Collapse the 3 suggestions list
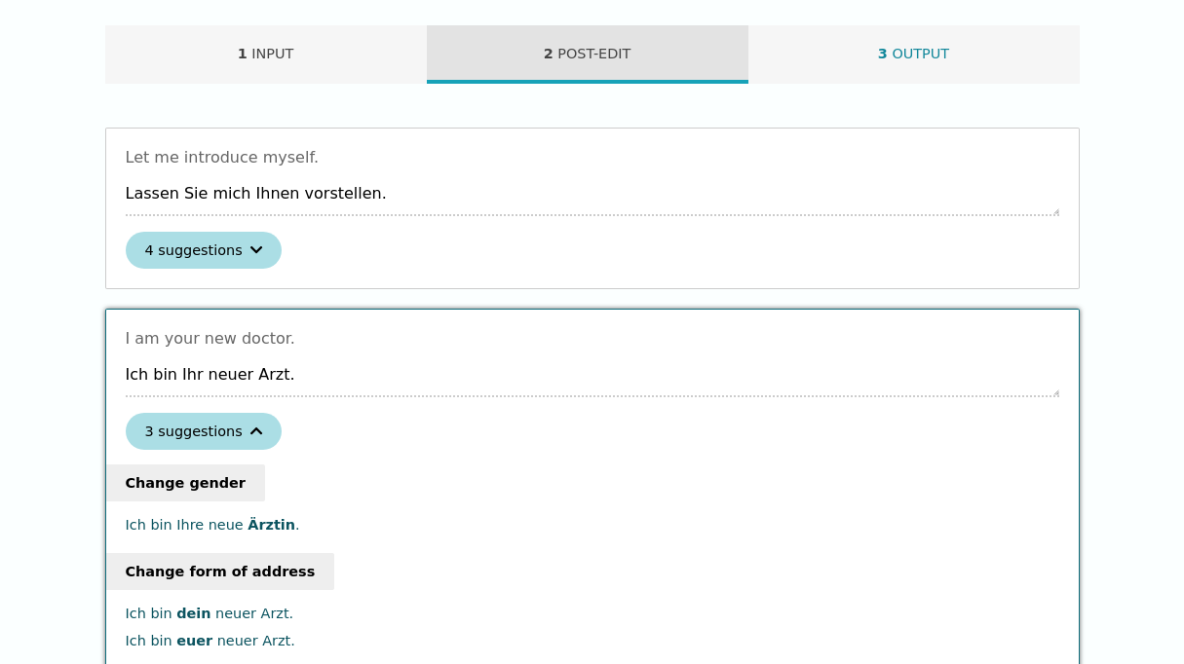This screenshot has height=664, width=1184. pyautogui.click(x=204, y=431)
